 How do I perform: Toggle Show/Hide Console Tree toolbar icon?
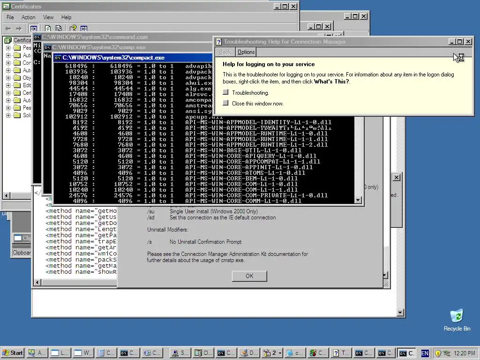coord(34,29)
